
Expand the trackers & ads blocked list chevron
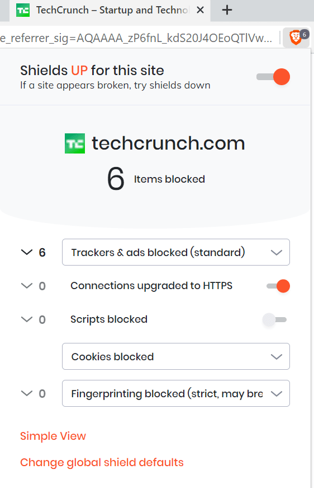(27, 252)
